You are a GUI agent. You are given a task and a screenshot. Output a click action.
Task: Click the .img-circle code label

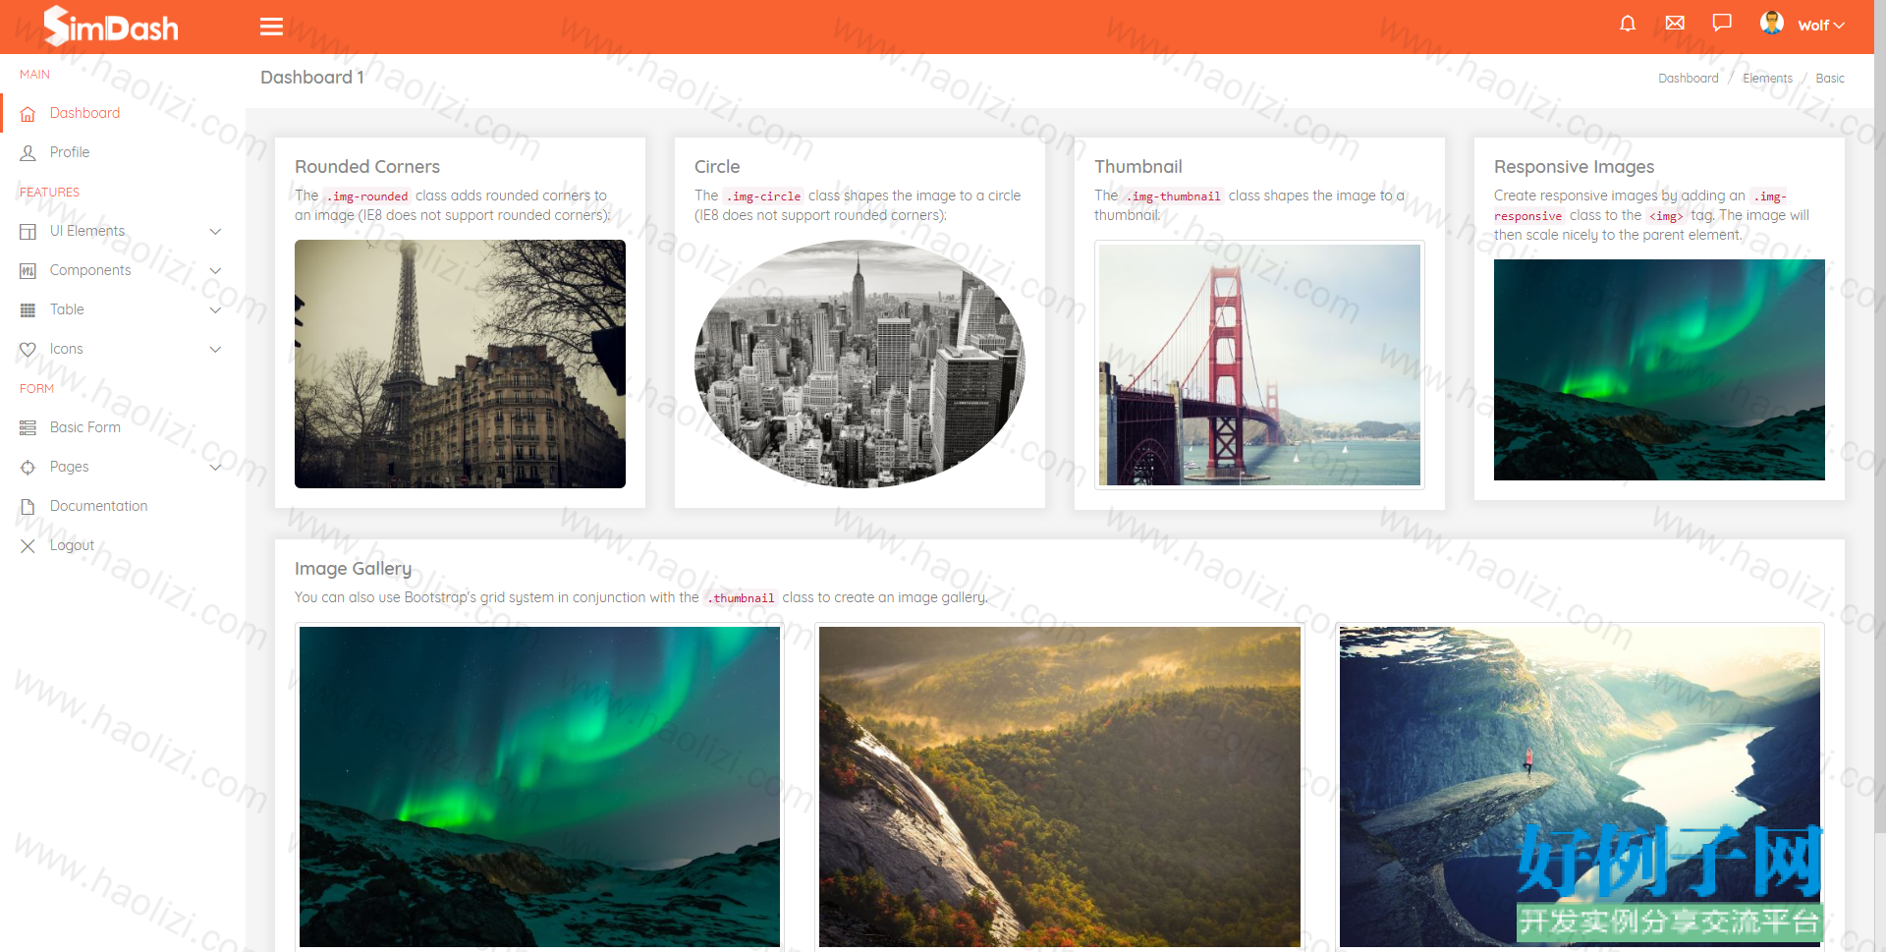click(763, 196)
